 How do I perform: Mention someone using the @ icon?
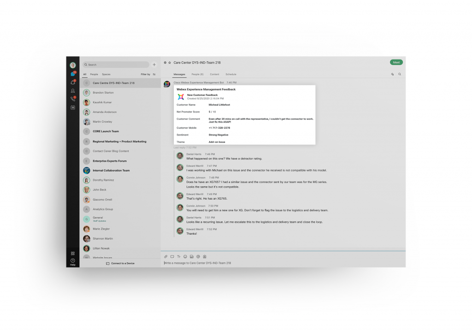click(x=198, y=256)
